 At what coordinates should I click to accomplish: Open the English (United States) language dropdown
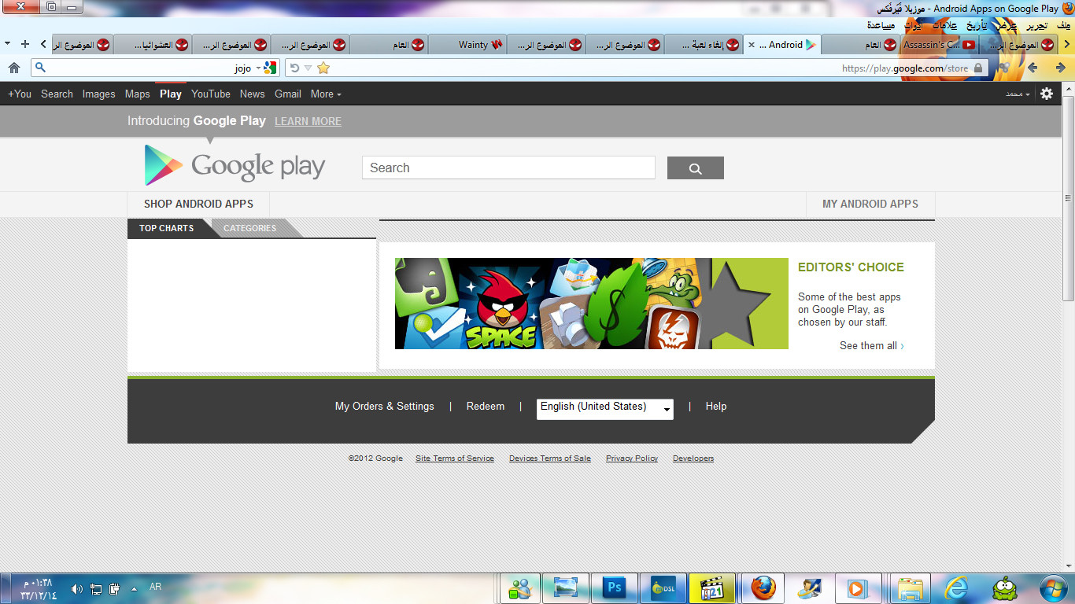pyautogui.click(x=605, y=408)
